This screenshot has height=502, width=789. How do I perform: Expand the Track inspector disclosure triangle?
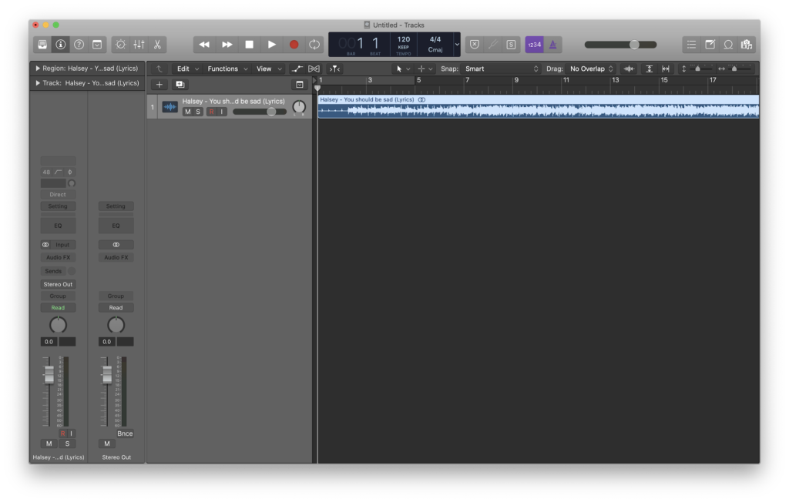(38, 83)
